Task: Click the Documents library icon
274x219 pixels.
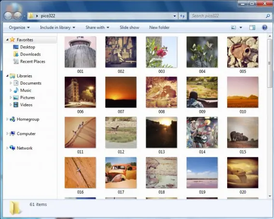Action: (16, 83)
